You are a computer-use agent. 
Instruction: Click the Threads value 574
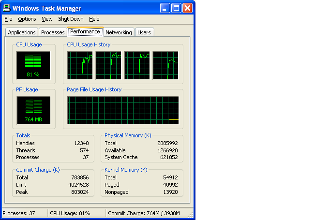point(84,150)
